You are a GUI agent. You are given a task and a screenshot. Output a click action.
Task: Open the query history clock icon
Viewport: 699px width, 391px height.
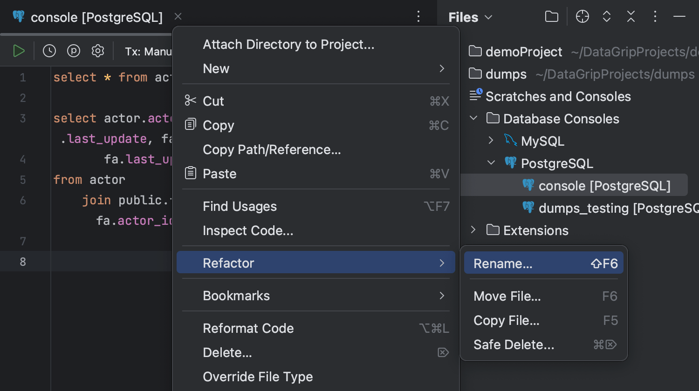click(49, 51)
